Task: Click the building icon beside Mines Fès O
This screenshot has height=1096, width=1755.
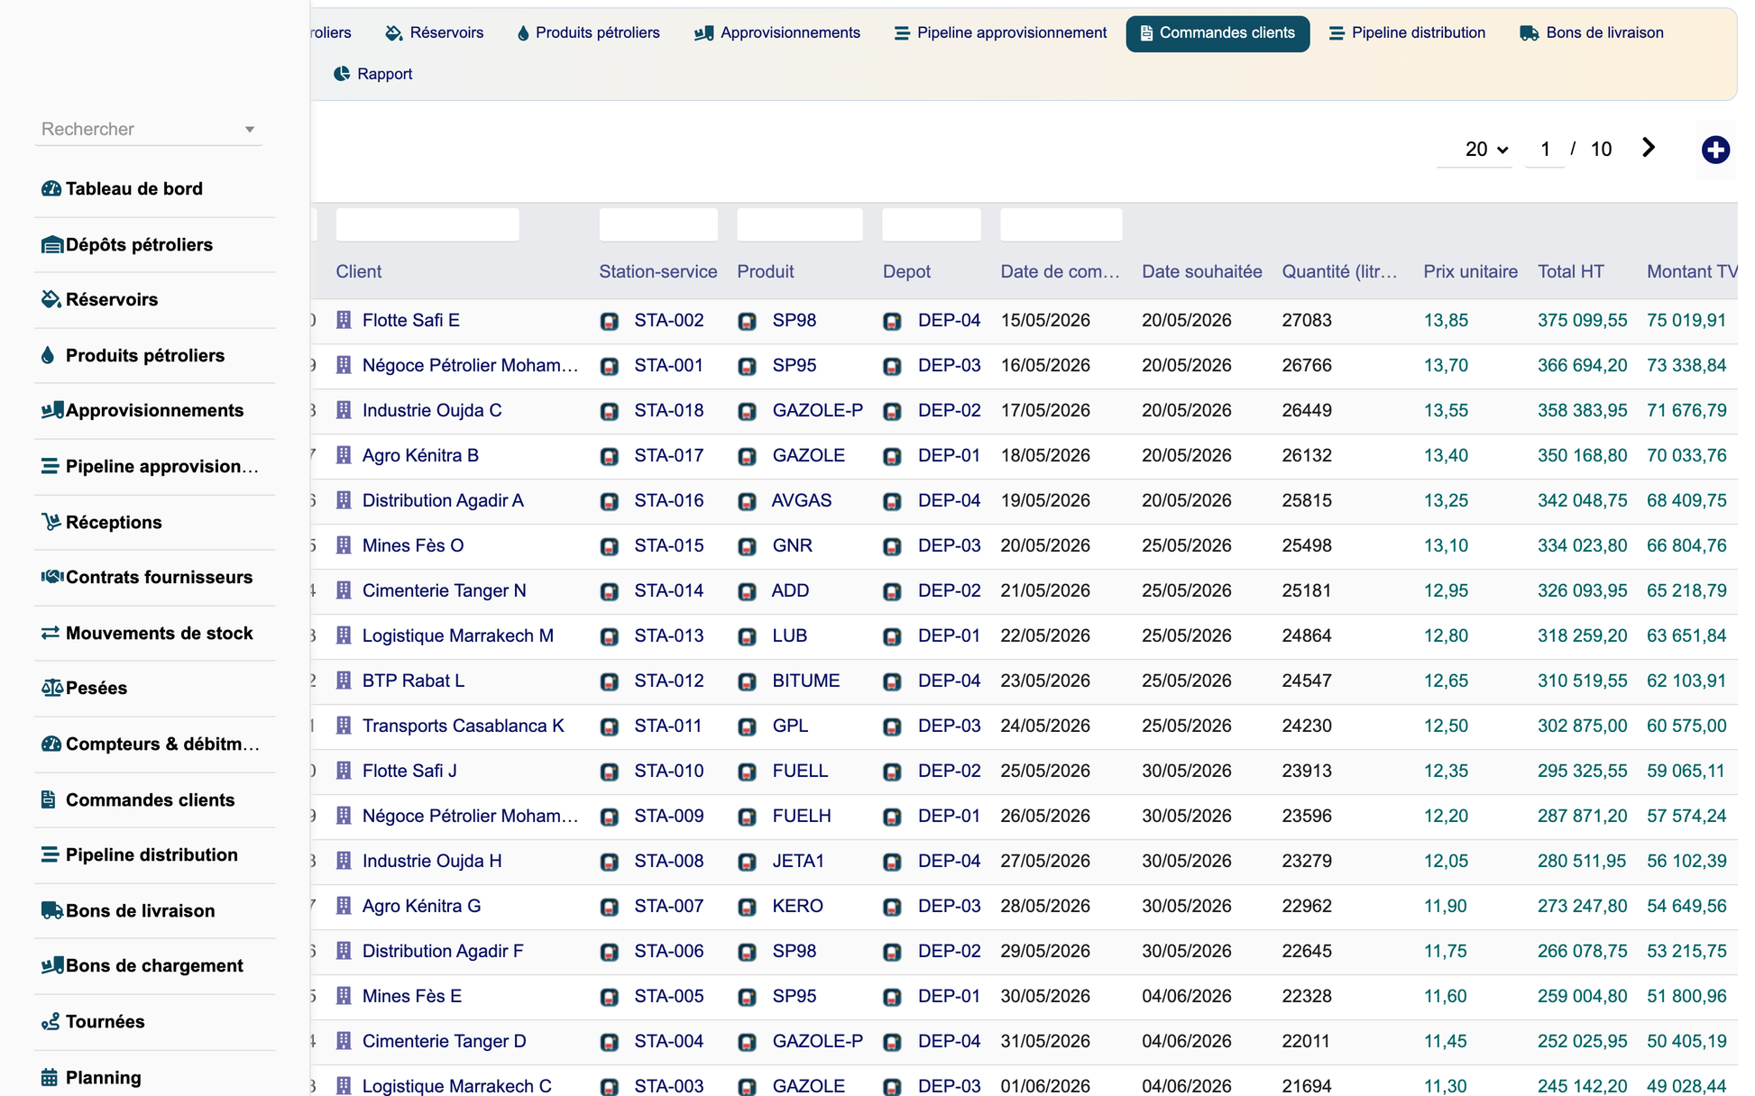Action: (x=344, y=545)
